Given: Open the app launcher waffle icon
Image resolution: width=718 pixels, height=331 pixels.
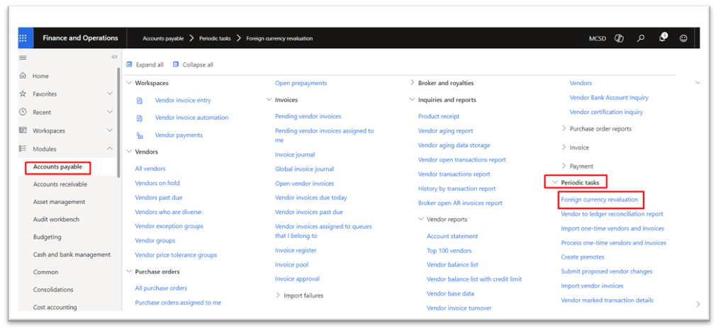Looking at the screenshot, I should click(x=23, y=38).
